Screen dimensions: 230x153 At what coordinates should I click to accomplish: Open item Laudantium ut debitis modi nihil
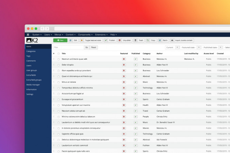coord(86,122)
